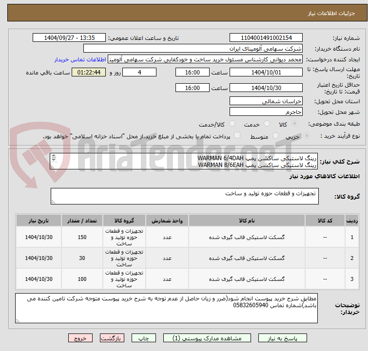
Task: Click item name in row 1
Action: (x=247, y=237)
